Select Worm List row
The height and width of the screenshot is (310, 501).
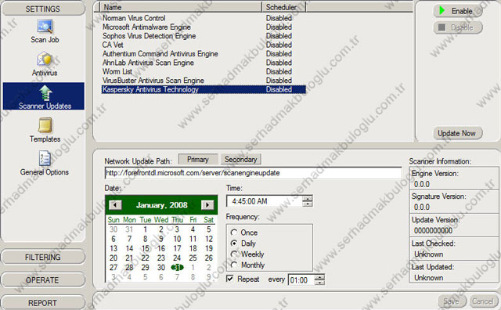pos(204,71)
